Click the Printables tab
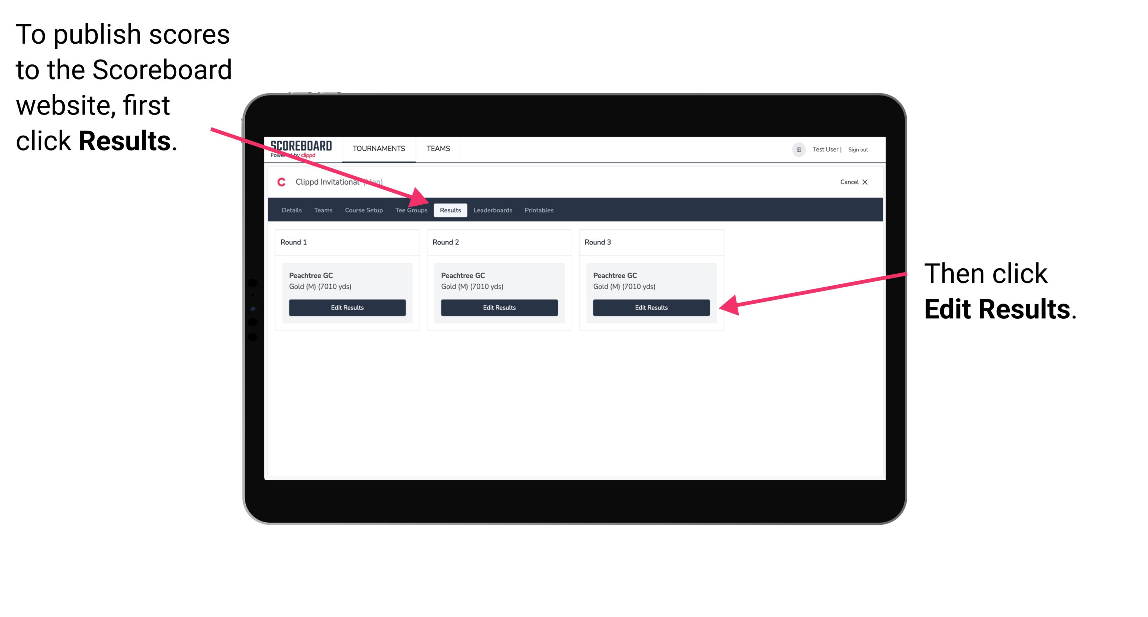 [539, 210]
